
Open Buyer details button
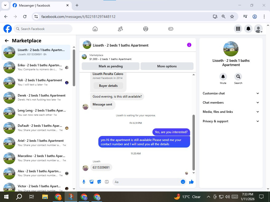(108, 85)
